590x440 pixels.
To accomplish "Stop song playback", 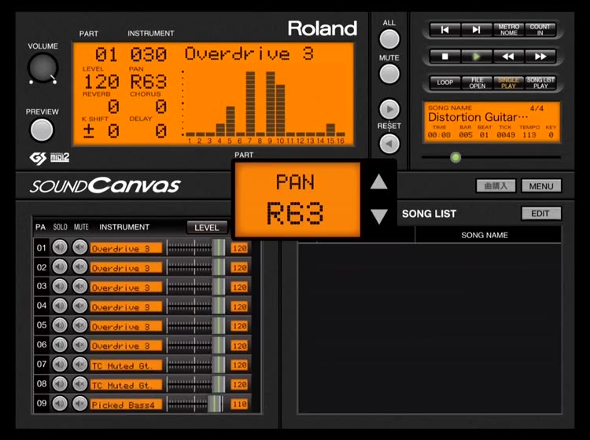I will tap(444, 57).
